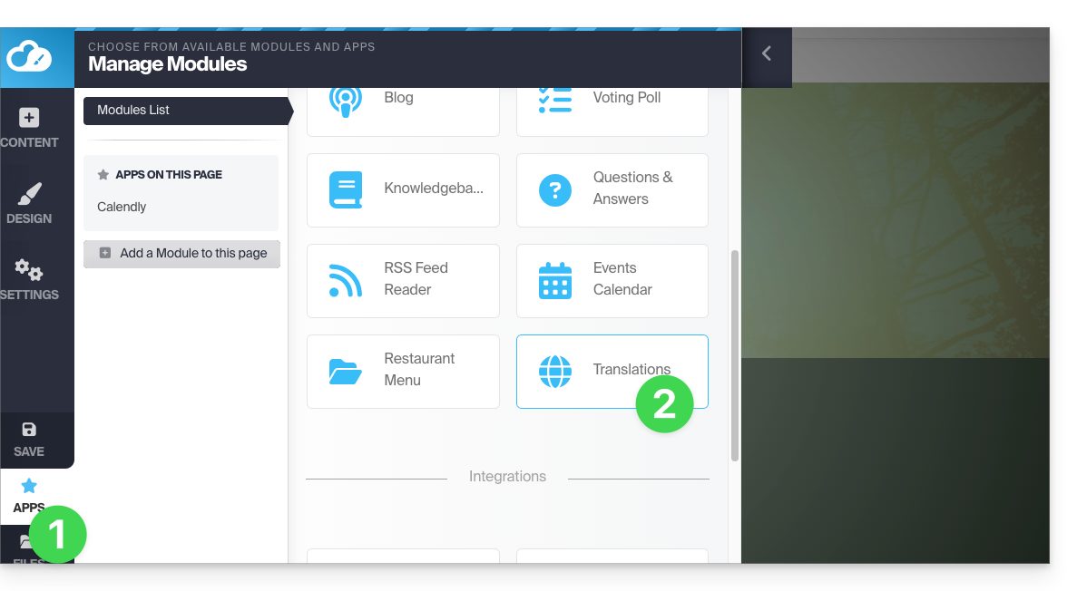Click the Translations globe icon
Screen dimensions: 1077x591
click(555, 372)
